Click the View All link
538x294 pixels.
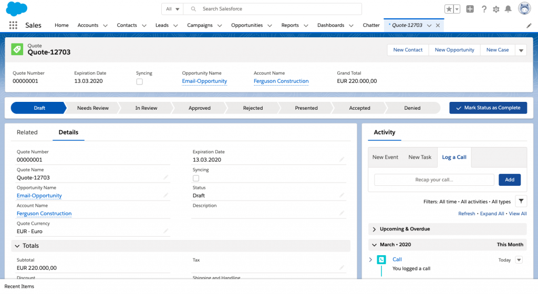tap(518, 214)
